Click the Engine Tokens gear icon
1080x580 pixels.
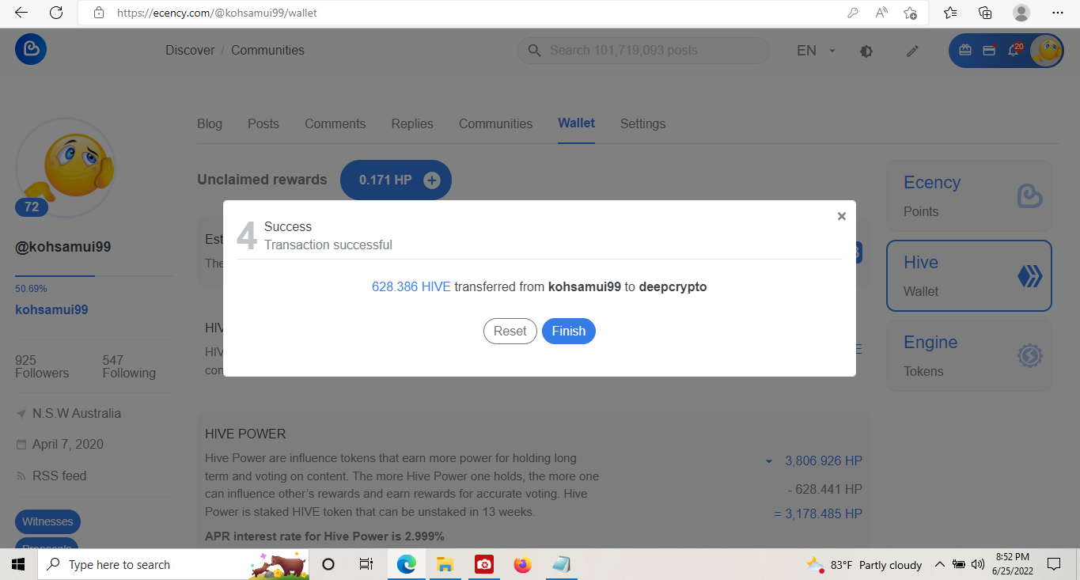(x=1029, y=356)
